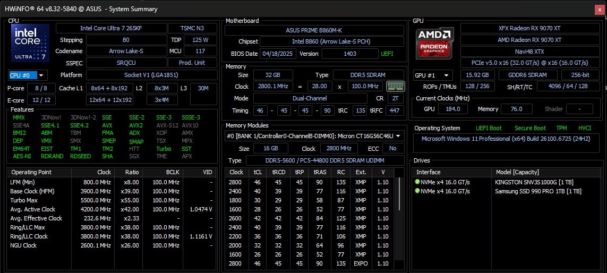Click the 15.92 GB video memory field

click(x=477, y=75)
